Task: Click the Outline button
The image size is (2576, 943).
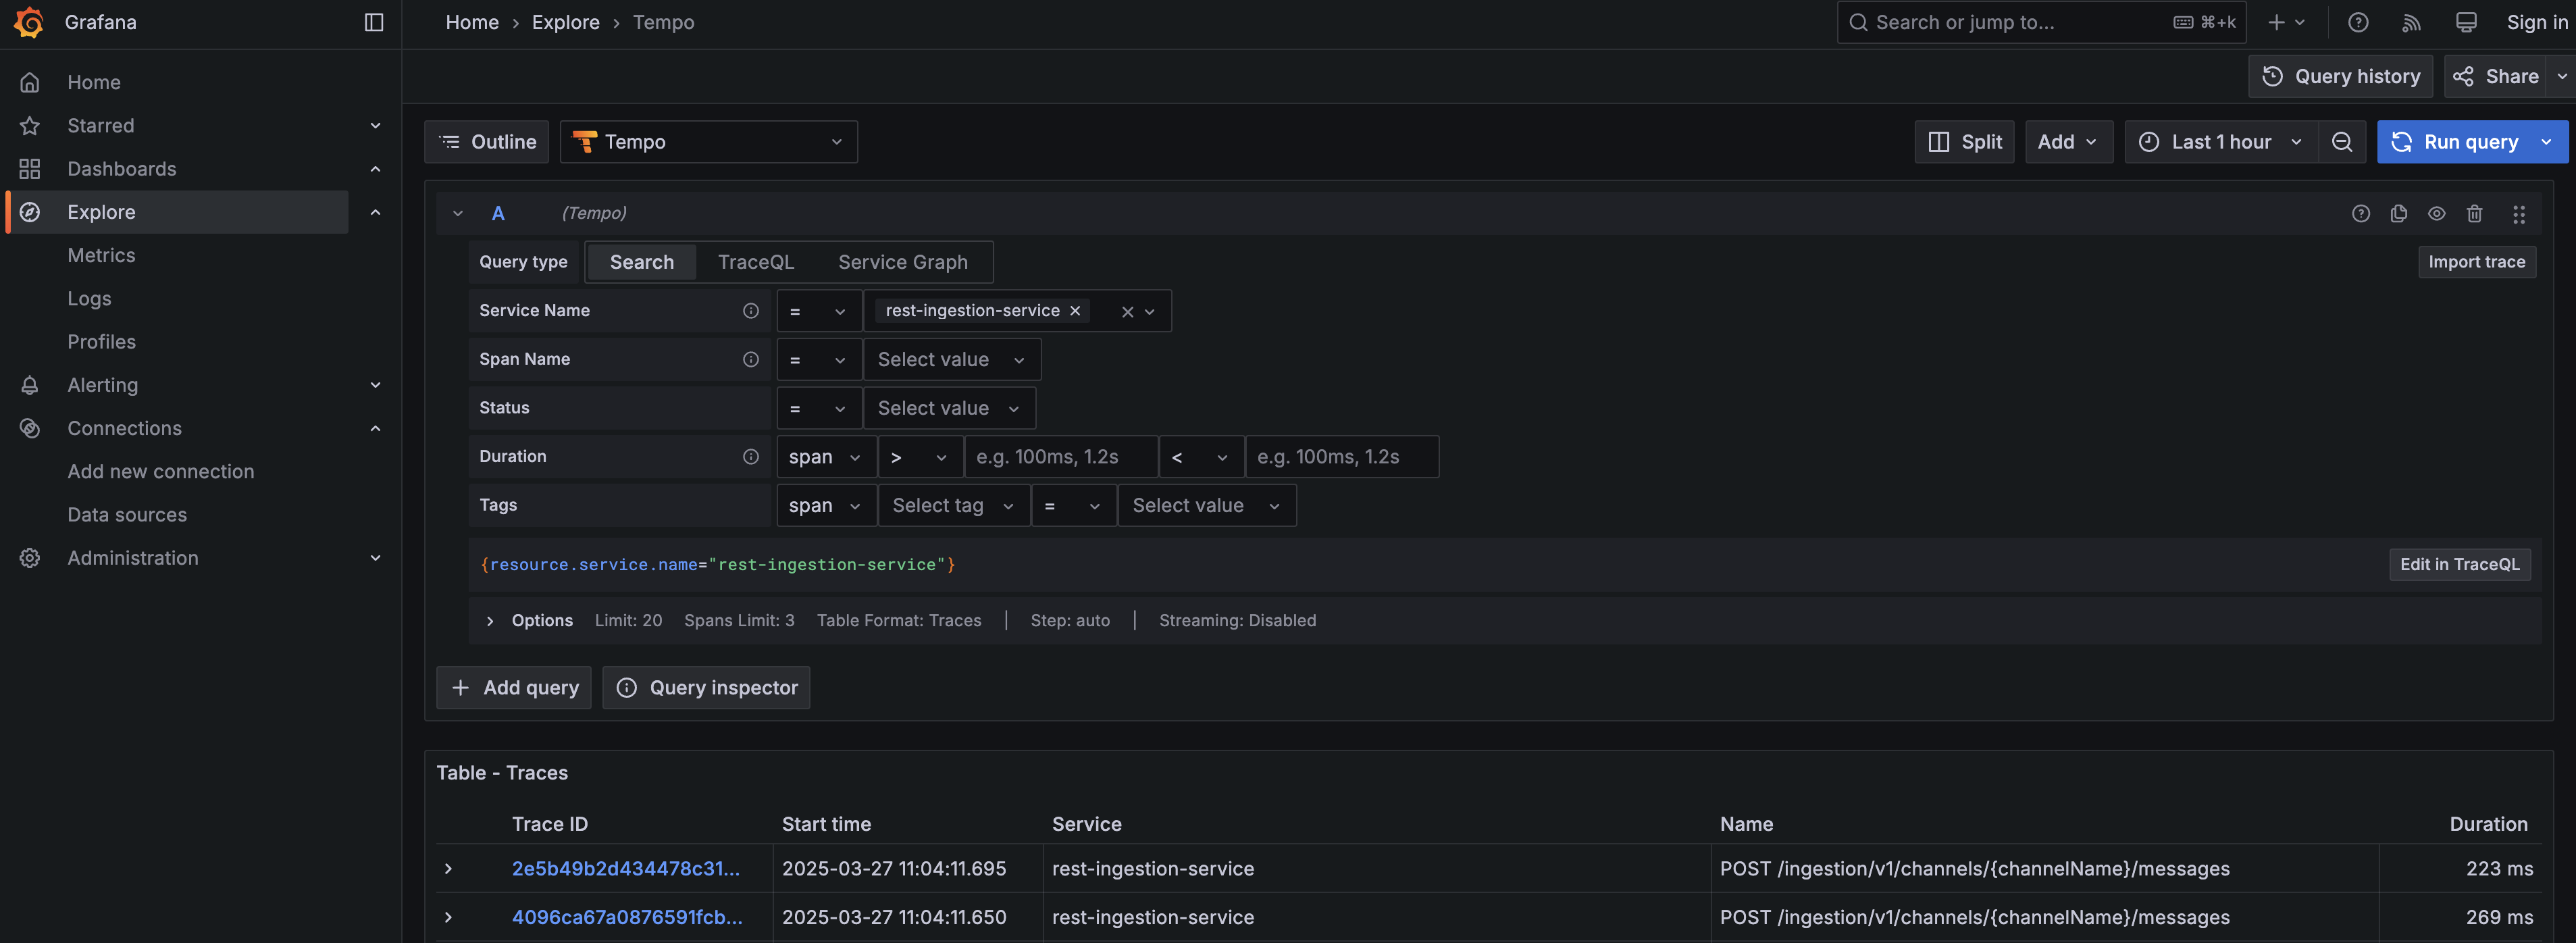Action: [488, 142]
